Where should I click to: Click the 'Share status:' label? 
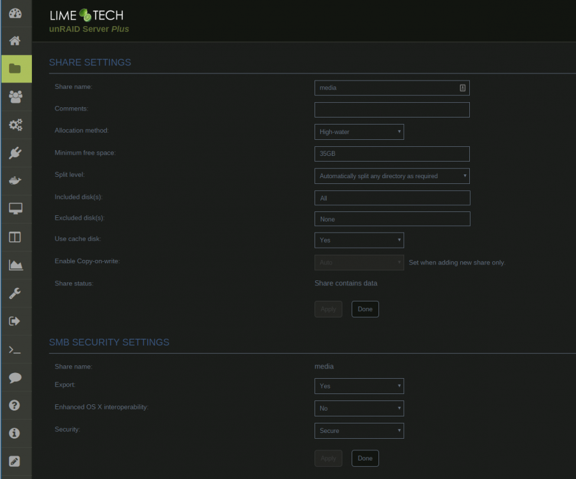point(74,284)
